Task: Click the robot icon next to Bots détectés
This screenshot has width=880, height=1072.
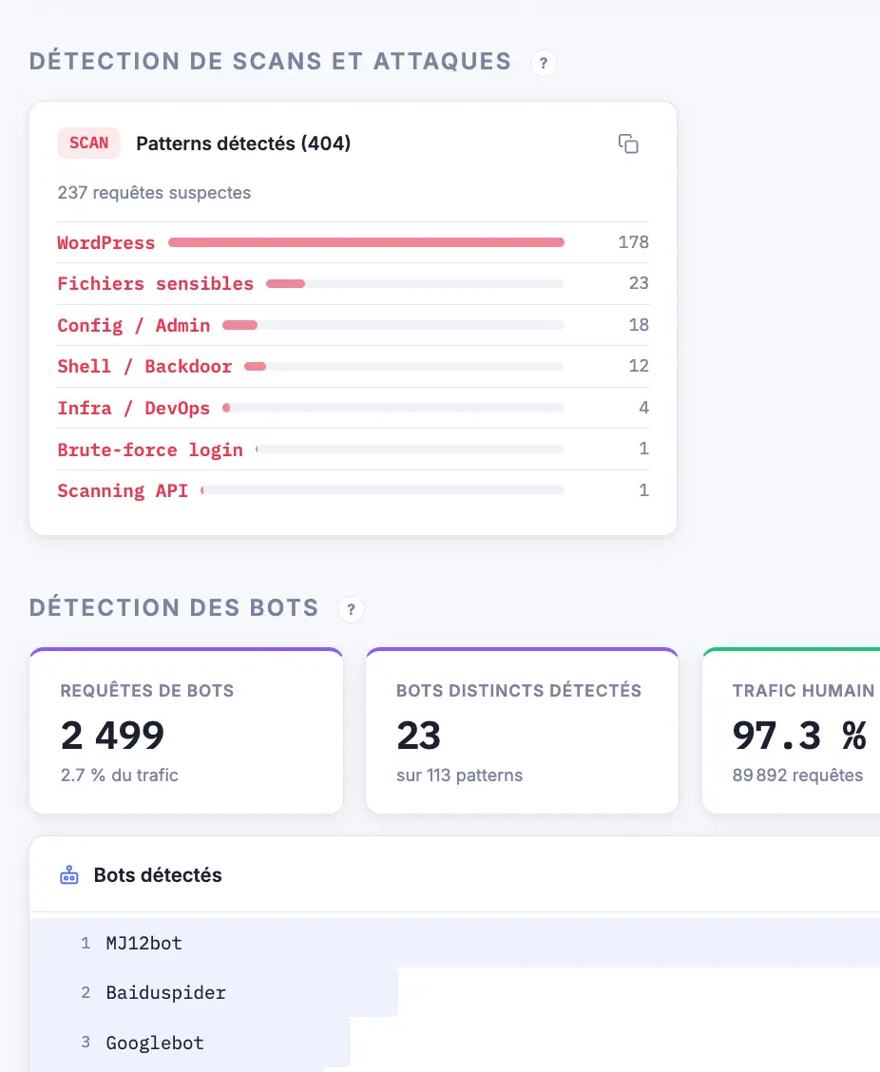Action: (69, 875)
